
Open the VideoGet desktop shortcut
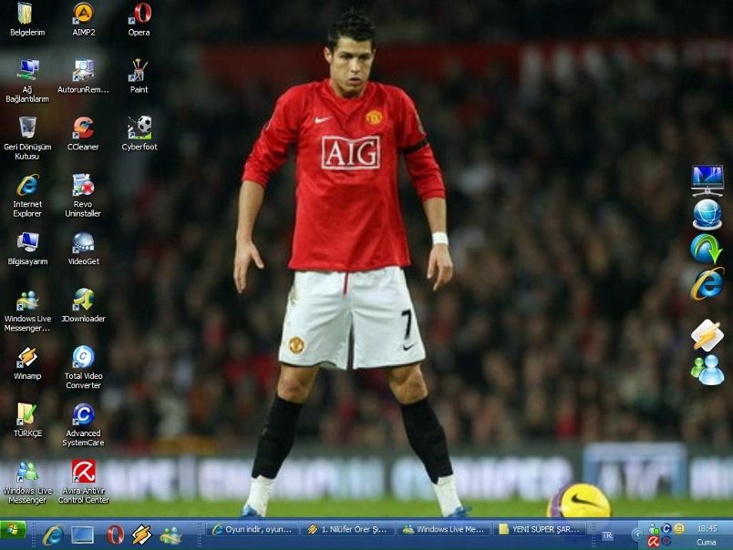(x=83, y=243)
